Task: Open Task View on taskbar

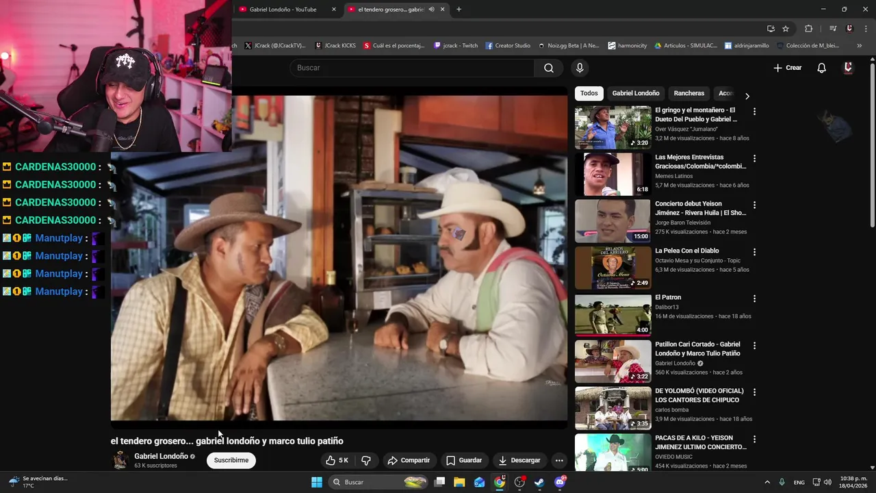Action: [439, 482]
